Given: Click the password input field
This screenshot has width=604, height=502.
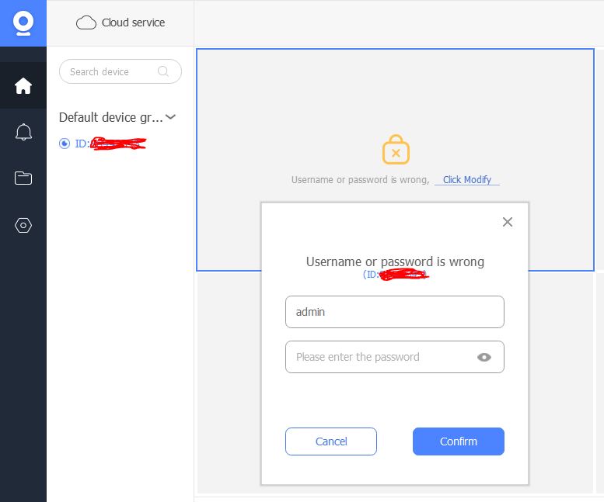Looking at the screenshot, I should click(x=381, y=357).
